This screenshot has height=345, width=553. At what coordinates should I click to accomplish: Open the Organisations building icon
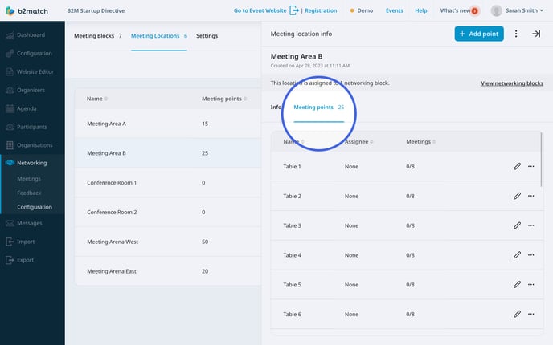point(10,145)
